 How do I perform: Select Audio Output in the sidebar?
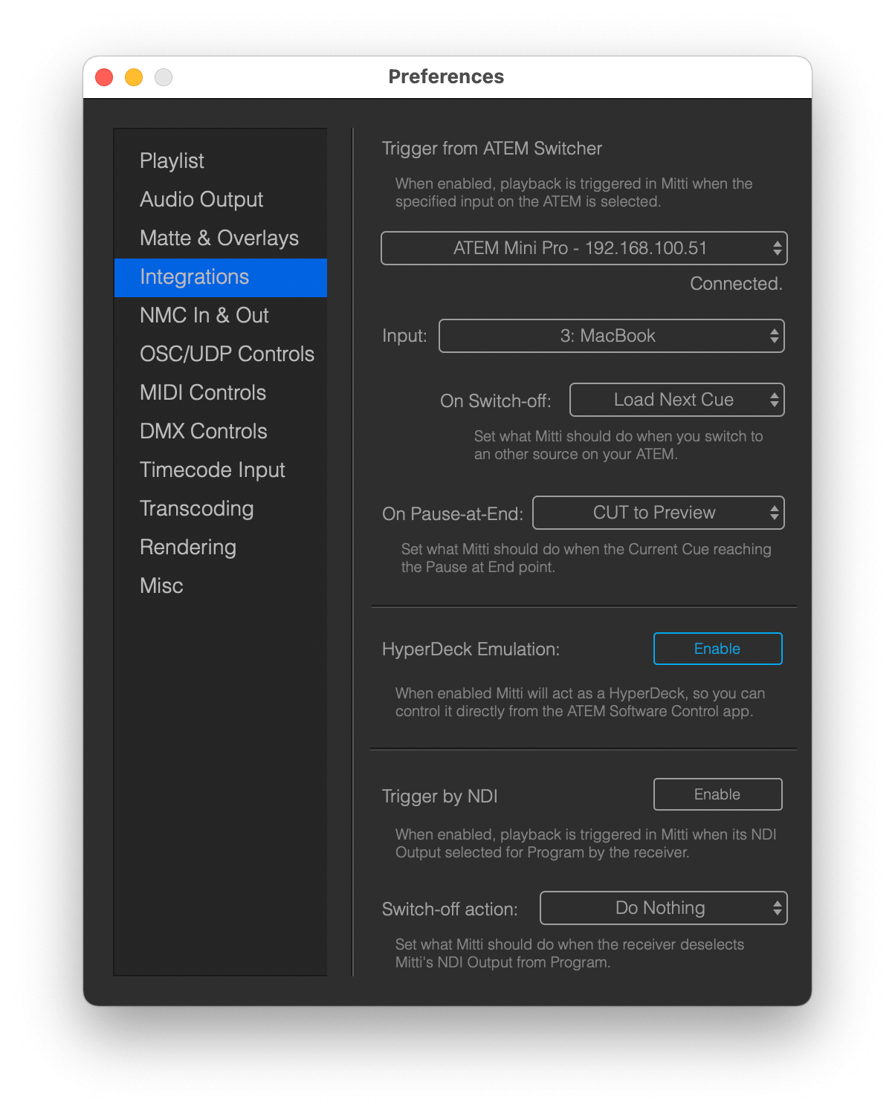click(x=201, y=199)
